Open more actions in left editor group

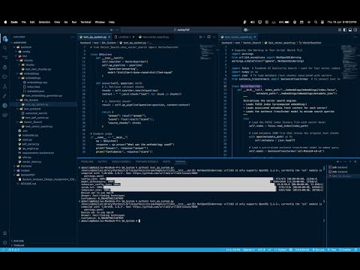214,37
